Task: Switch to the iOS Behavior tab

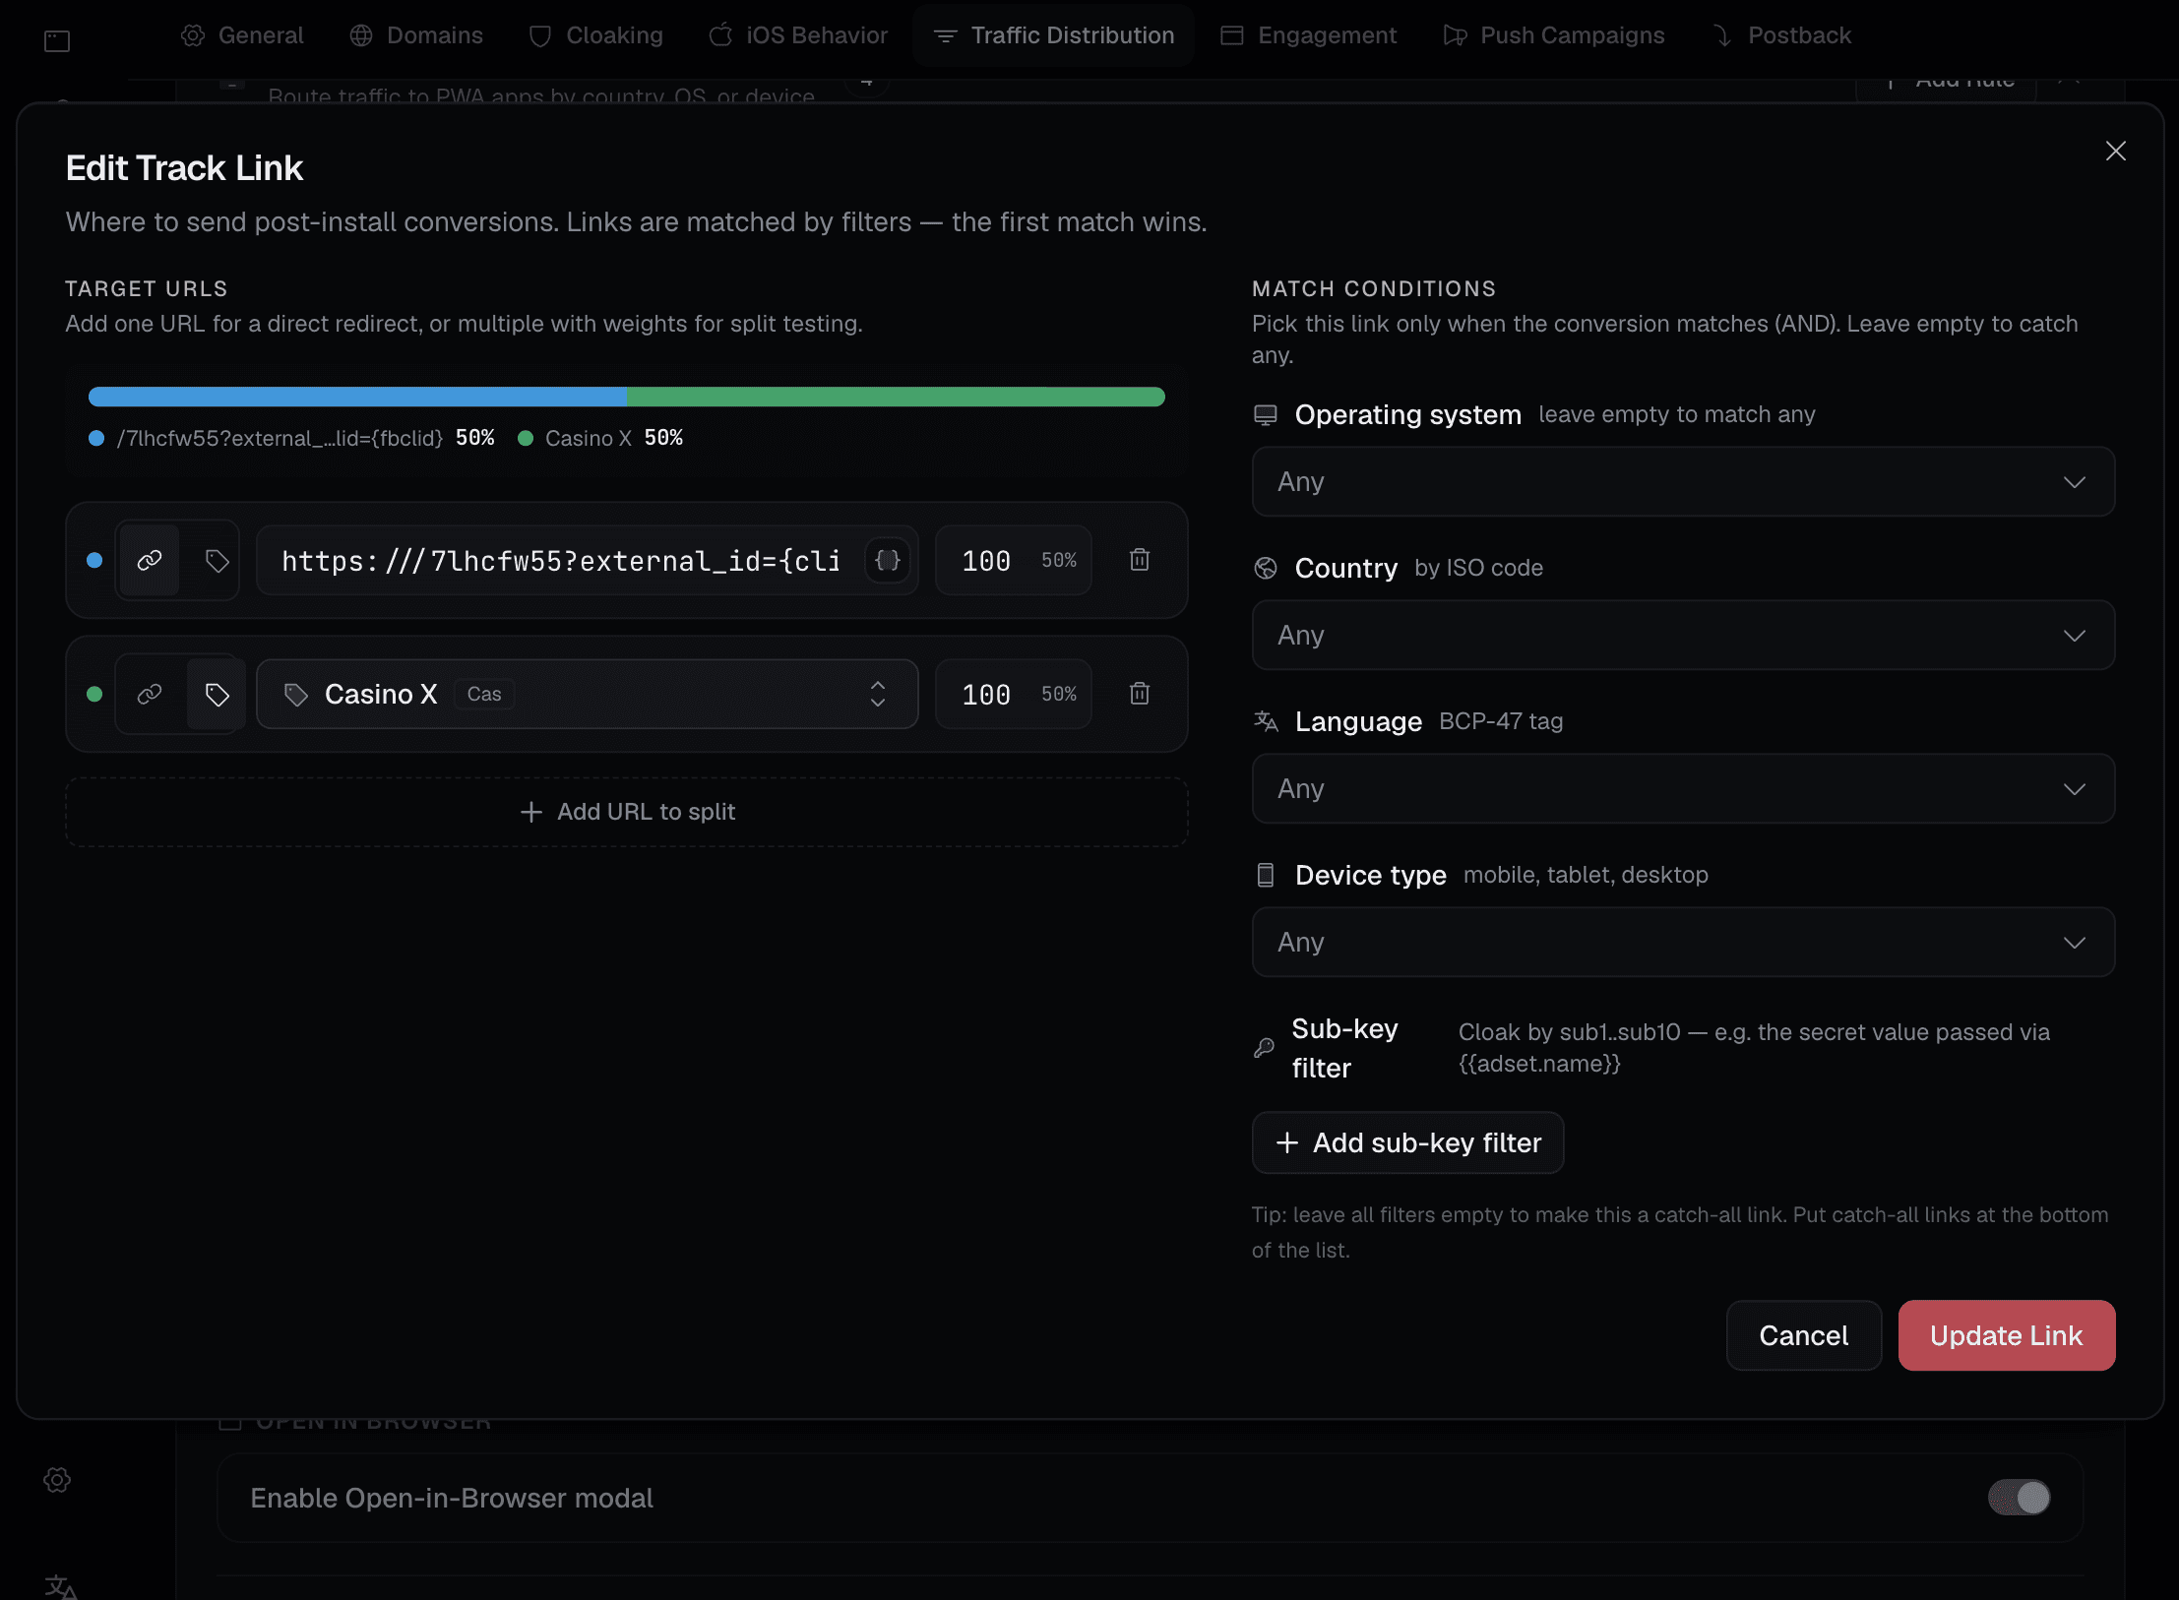Action: coord(798,35)
